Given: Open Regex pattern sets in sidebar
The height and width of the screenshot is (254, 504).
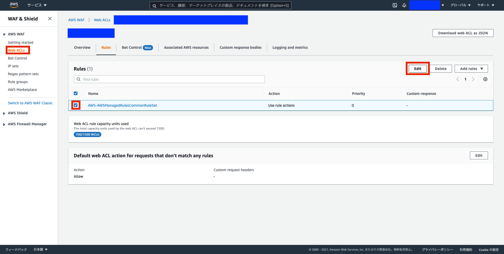Looking at the screenshot, I should coord(23,74).
